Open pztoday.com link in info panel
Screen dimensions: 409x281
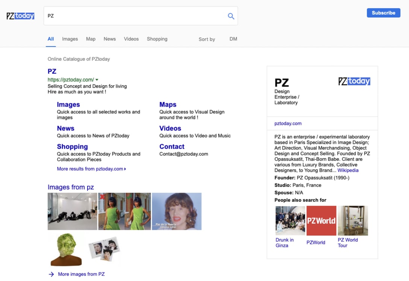point(288,124)
